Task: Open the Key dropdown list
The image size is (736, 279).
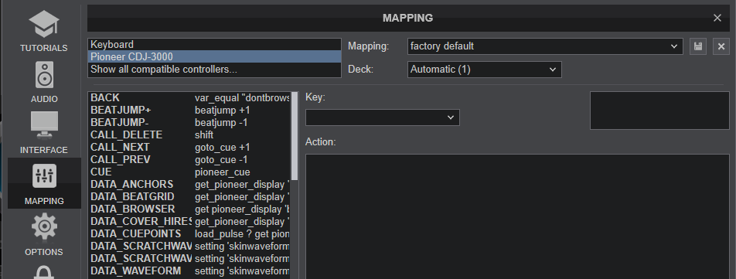Action: pos(382,117)
